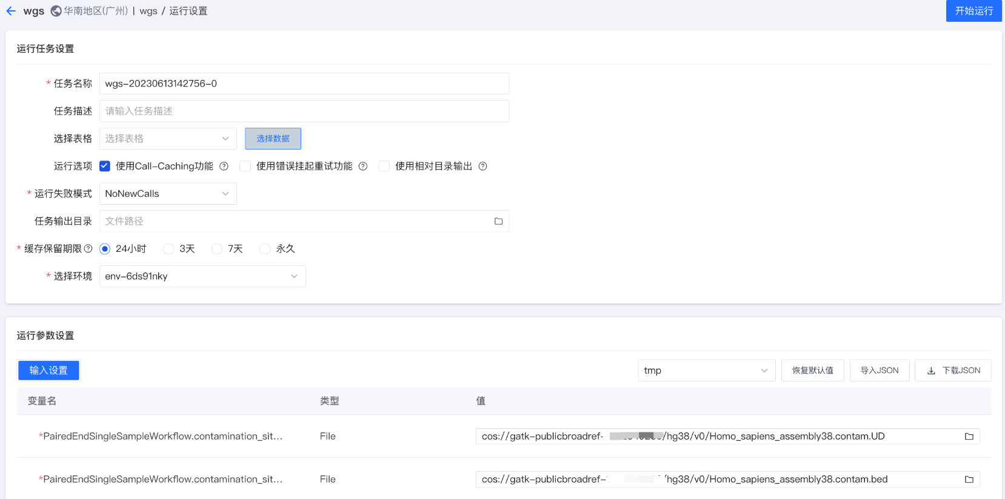Screen dimensions: 1005x499
Task: Open folder browser for task output directory
Action: 498,222
